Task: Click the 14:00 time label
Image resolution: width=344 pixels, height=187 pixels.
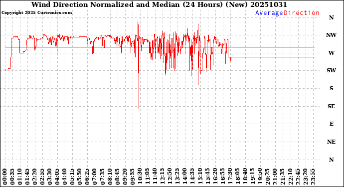Action: pos(184,177)
